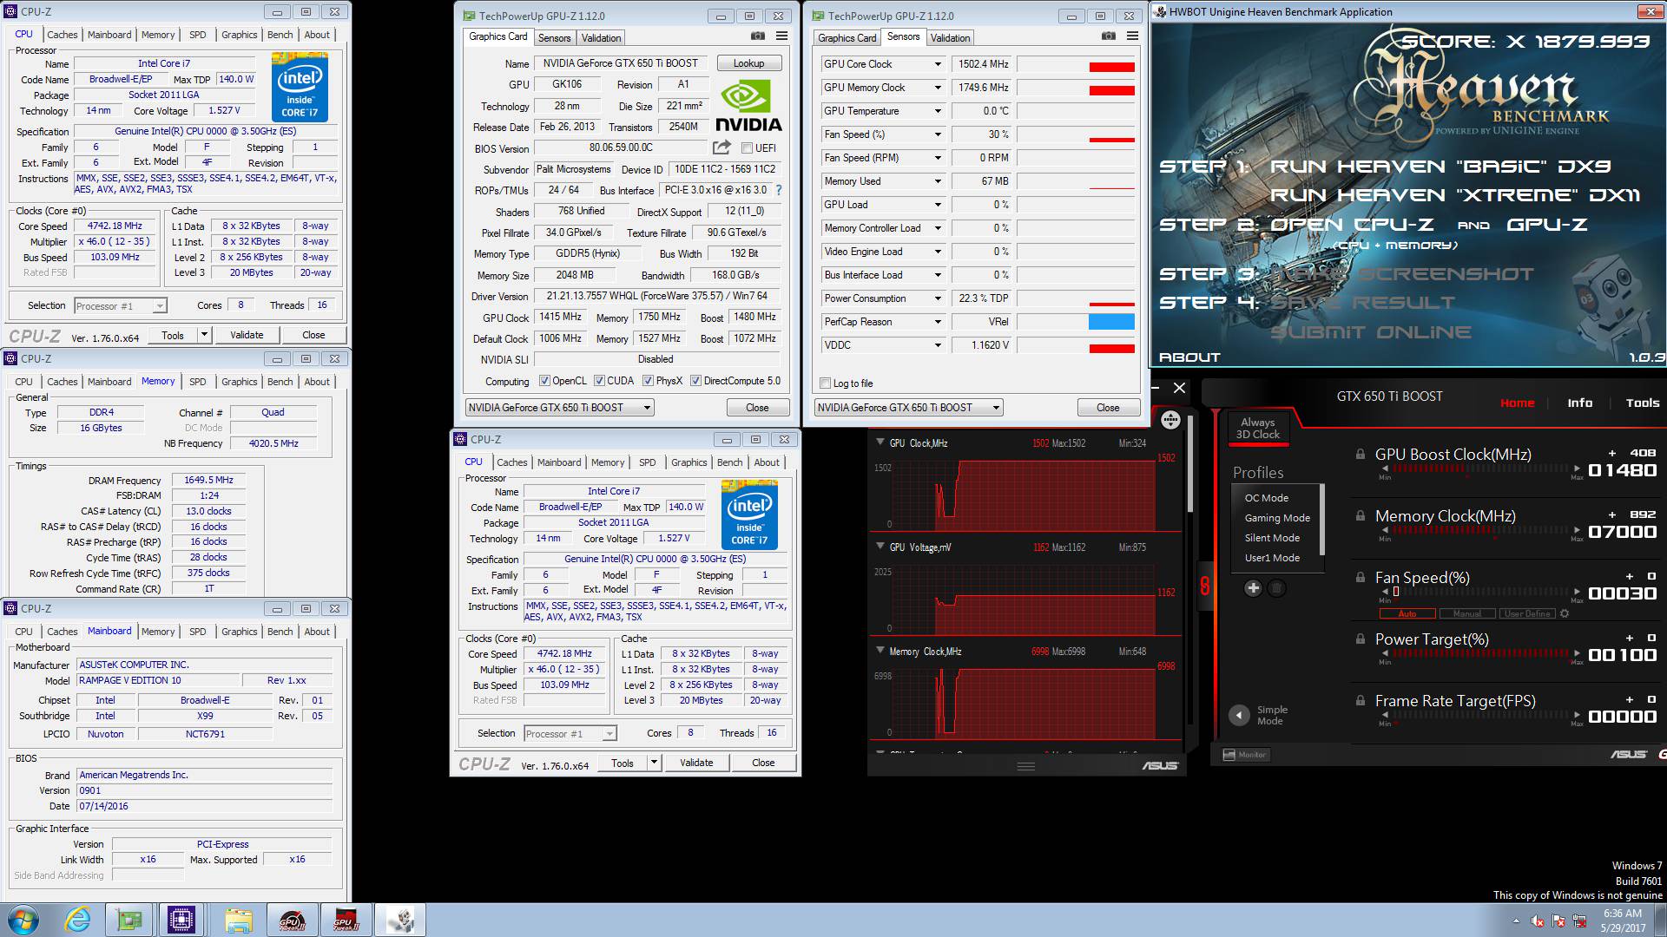Screen dimensions: 1667x937
Task: Open the Sensors tab in the GPU-Z Graphics Card window
Action: [x=554, y=38]
